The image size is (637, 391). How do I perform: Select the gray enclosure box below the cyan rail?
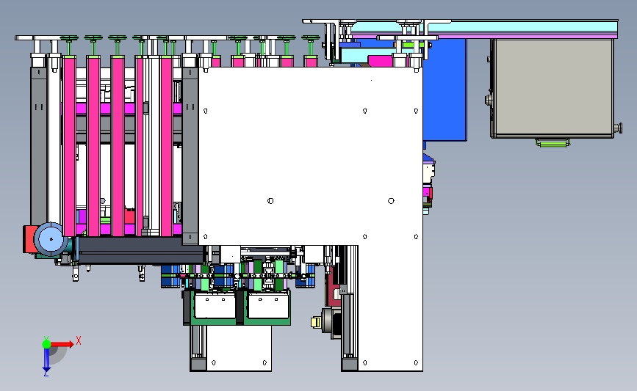point(553,89)
